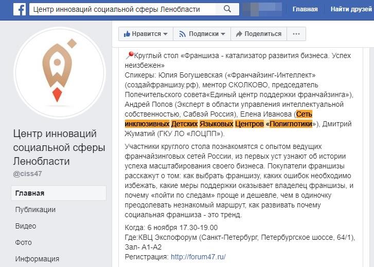This screenshot has height=267, width=374.
Task: Open Публикации in the sidebar
Action: click(35, 209)
